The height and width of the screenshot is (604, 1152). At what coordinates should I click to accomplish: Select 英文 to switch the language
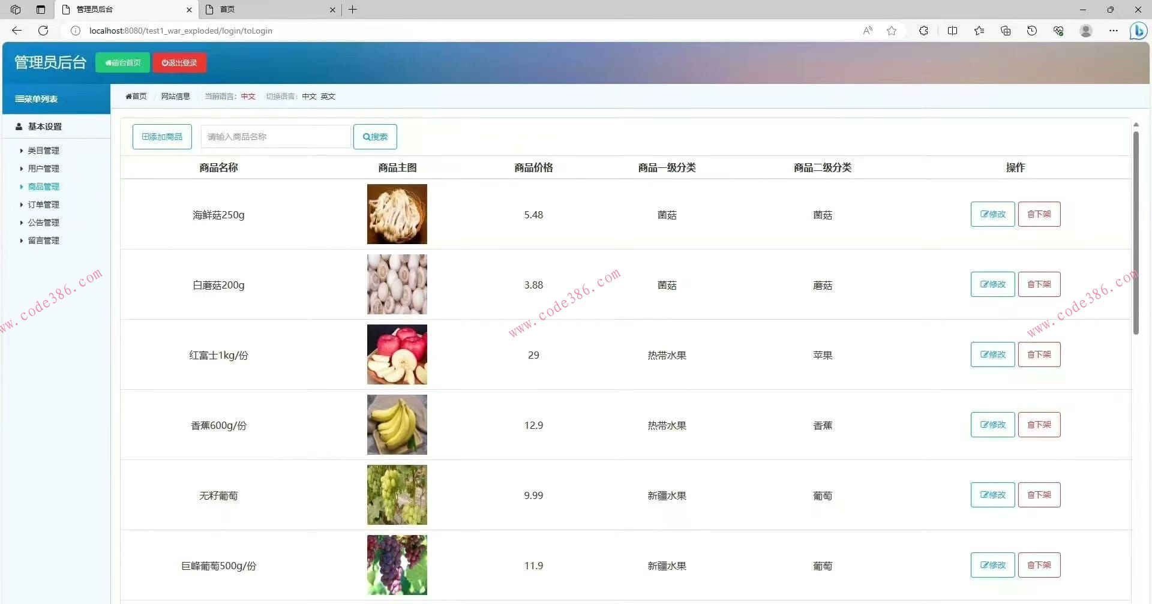coord(328,96)
